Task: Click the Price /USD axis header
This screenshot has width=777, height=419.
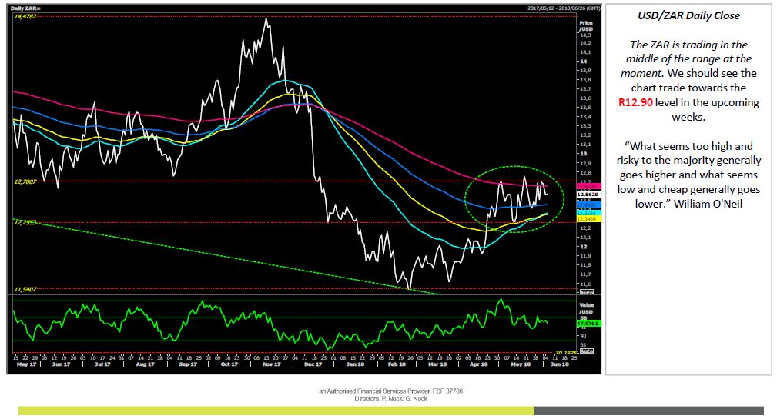Action: click(586, 25)
